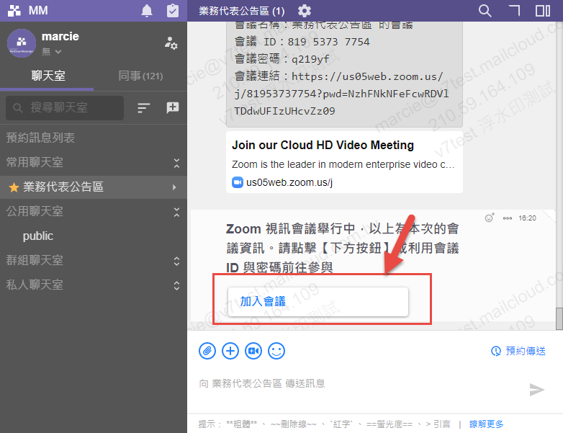Screen dimensions: 563x433
Task: Focus the 搜尋聊天室 search field
Action: point(65,107)
